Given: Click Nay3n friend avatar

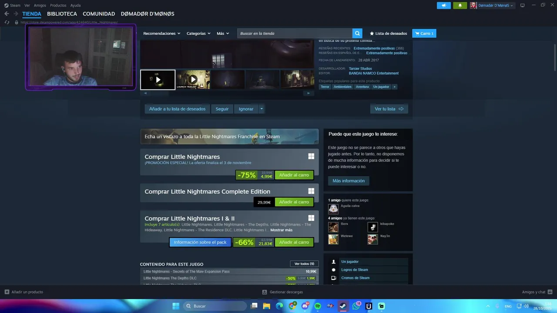Looking at the screenshot, I should point(372,240).
